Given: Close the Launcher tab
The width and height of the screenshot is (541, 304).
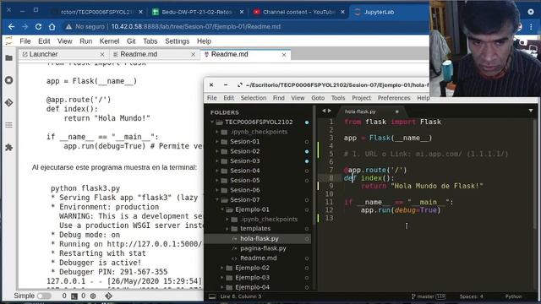Looking at the screenshot, I should pyautogui.click(x=102, y=54).
